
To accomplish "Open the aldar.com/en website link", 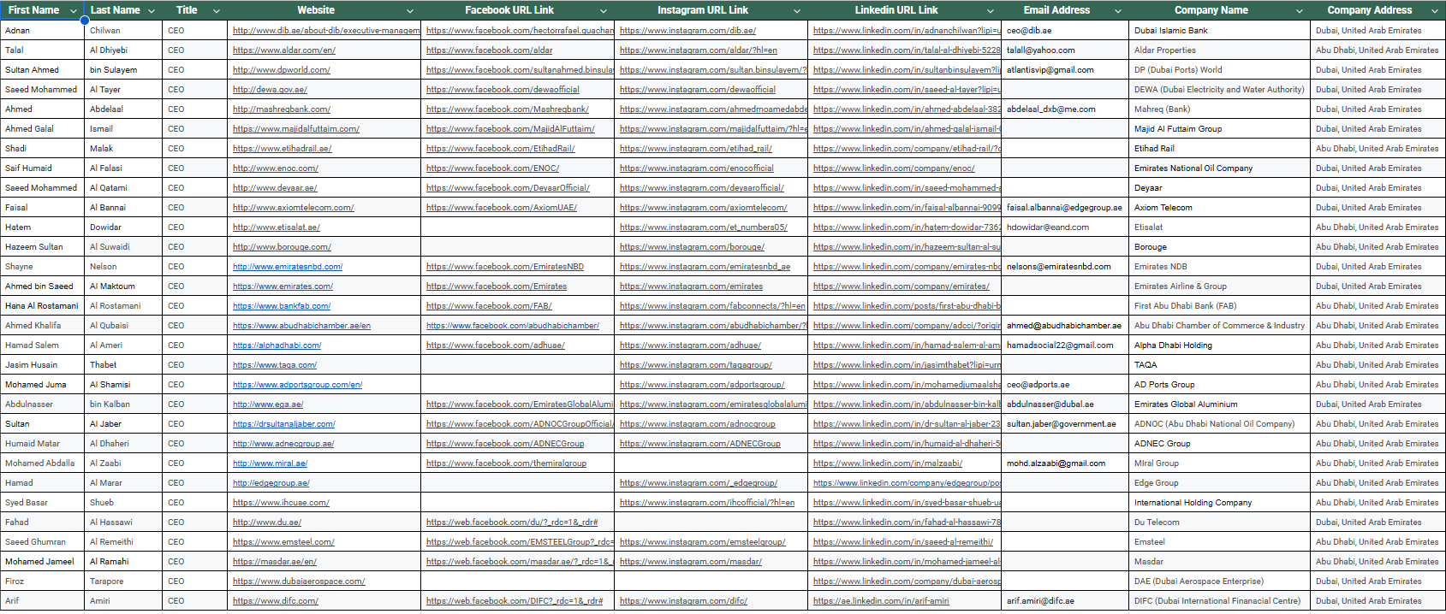I will (284, 50).
